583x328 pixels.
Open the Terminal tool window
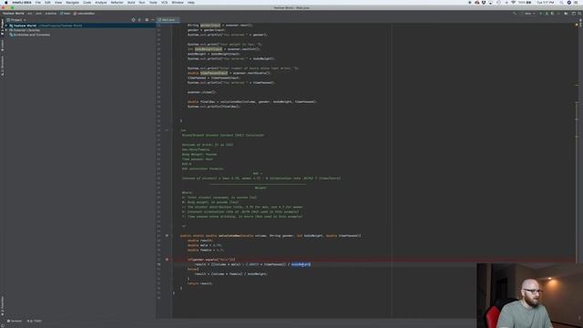pos(15,321)
